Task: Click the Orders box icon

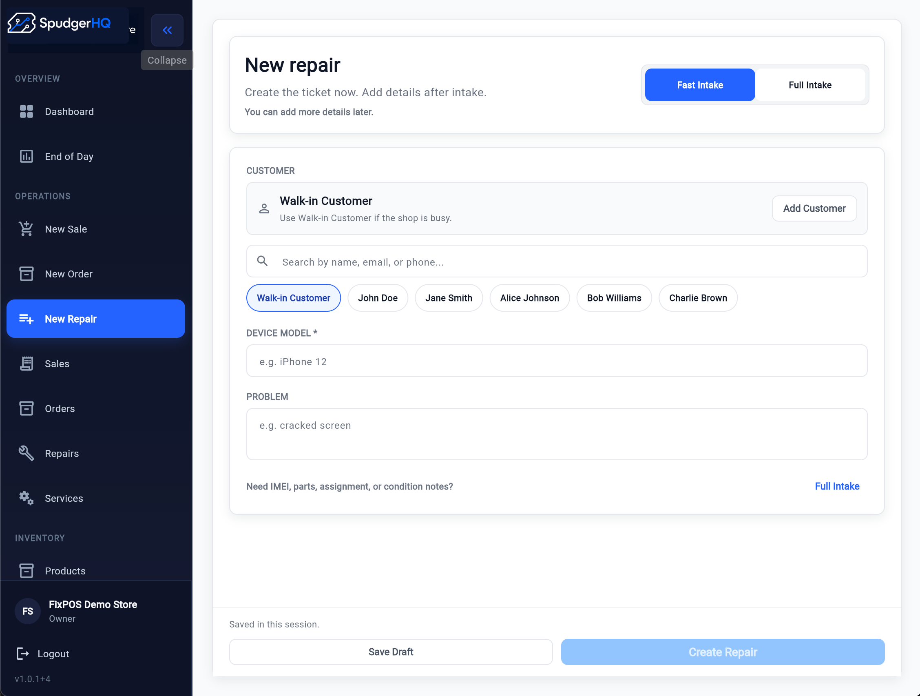Action: coord(26,408)
